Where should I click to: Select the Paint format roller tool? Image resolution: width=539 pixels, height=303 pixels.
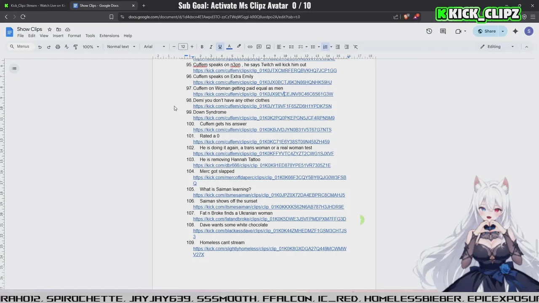tap(75, 47)
